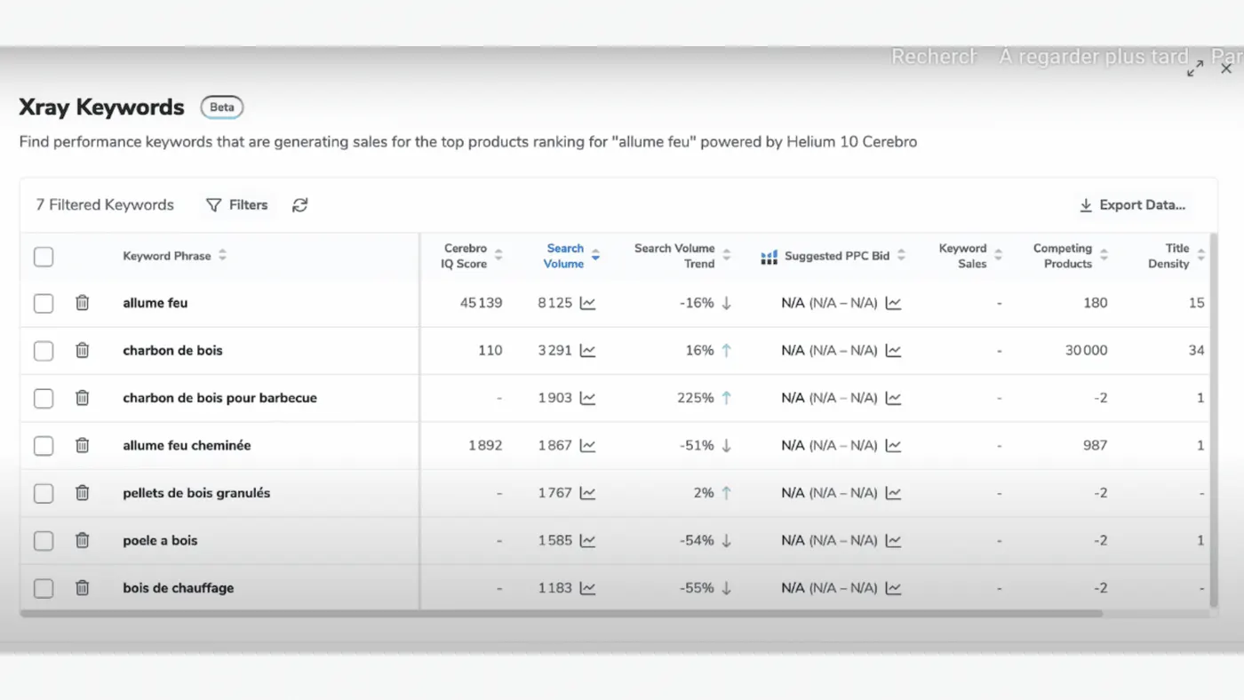Viewport: 1244px width, 700px height.
Task: Select "charbon de bois pour barbecue" checkbox
Action: point(44,398)
